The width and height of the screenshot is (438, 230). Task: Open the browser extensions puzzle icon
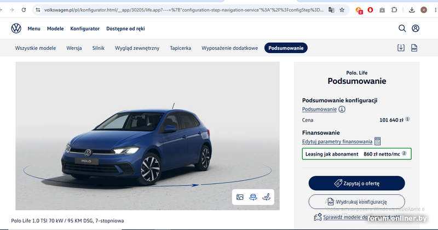tap(394, 10)
